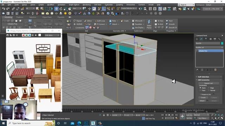Activate Select and Rotate tool

pos(61,9)
